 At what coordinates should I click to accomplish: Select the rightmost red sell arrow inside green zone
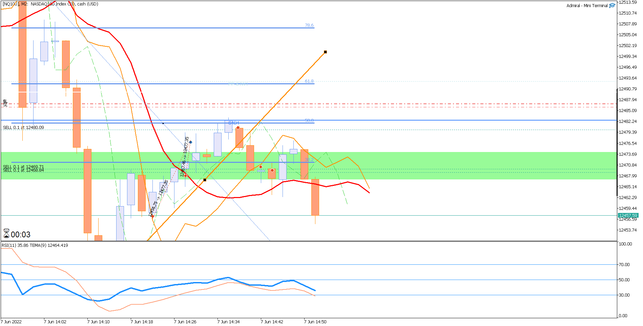[272, 170]
